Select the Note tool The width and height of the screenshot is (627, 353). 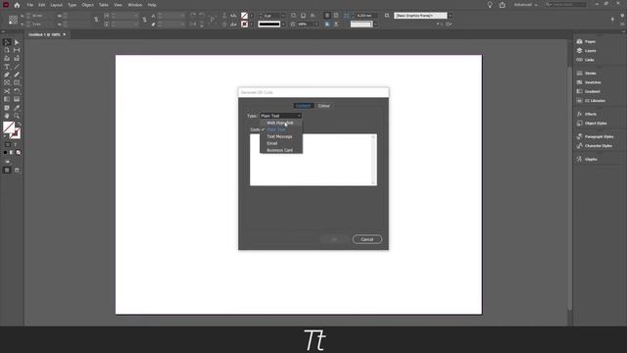tap(7, 108)
